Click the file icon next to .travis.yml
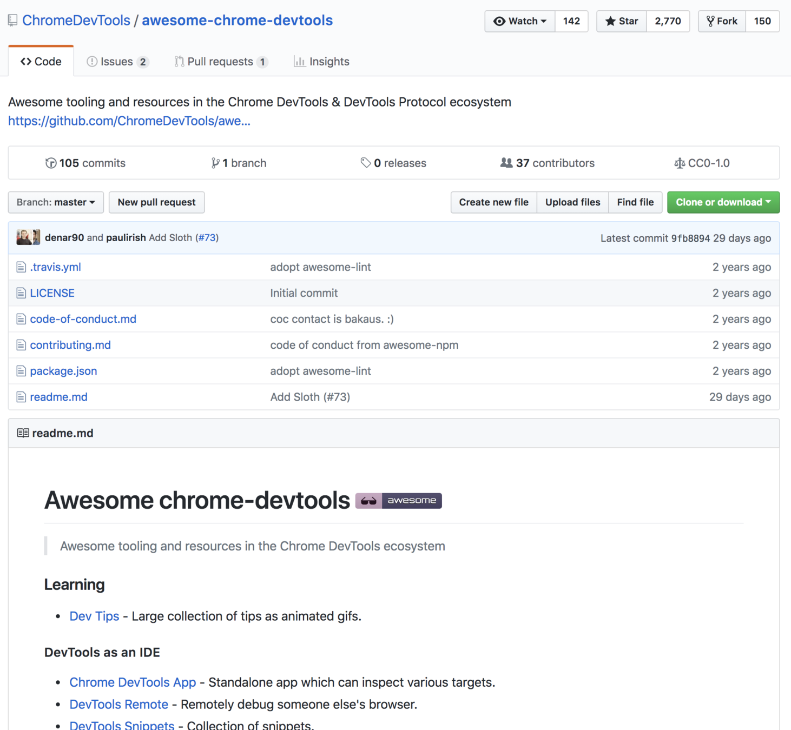This screenshot has width=791, height=730. (21, 267)
